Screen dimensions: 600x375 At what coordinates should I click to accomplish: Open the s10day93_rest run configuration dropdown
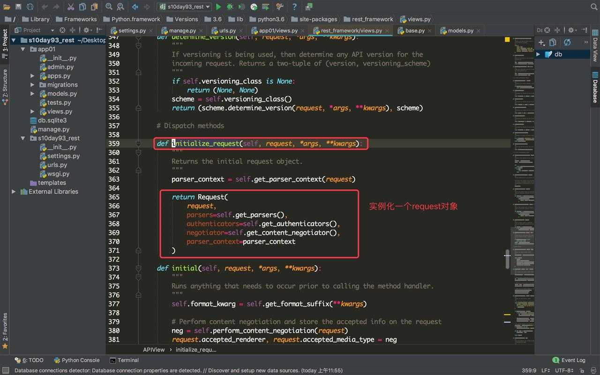(184, 7)
